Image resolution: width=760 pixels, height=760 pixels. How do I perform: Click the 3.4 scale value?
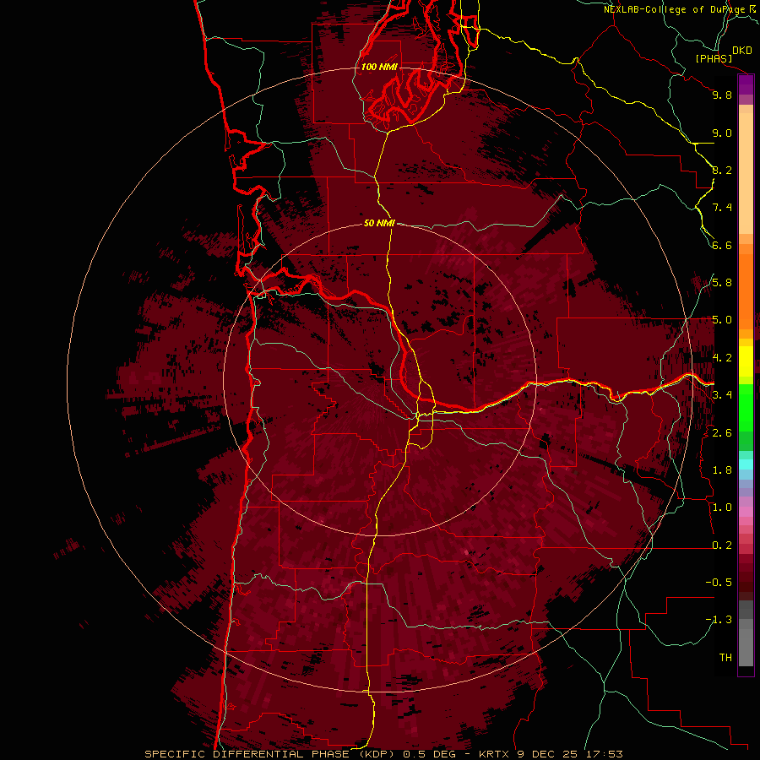[x=722, y=395]
